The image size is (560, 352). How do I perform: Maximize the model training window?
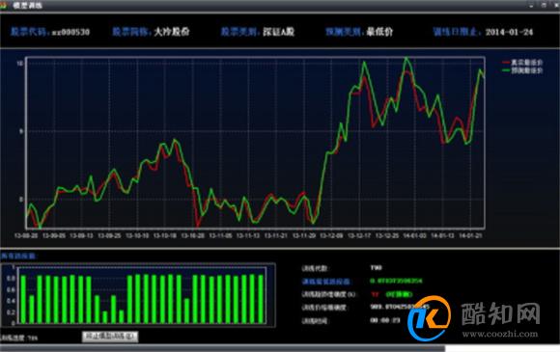pos(544,6)
